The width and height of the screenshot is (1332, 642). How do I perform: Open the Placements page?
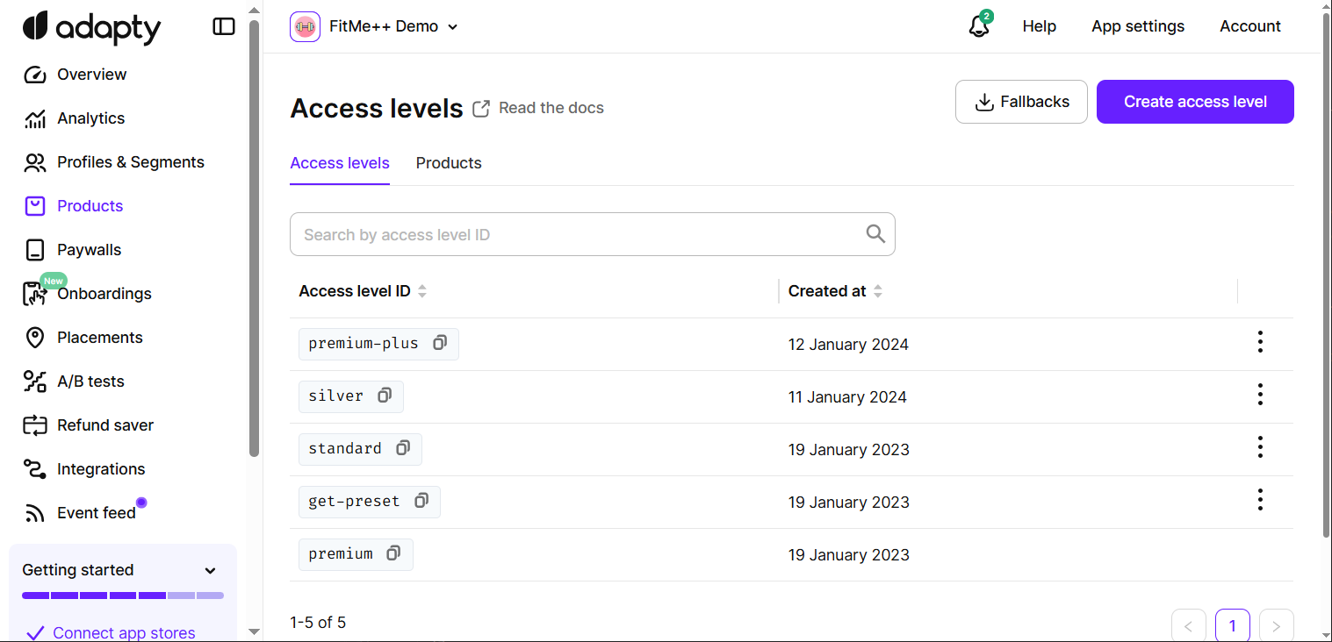click(x=99, y=337)
